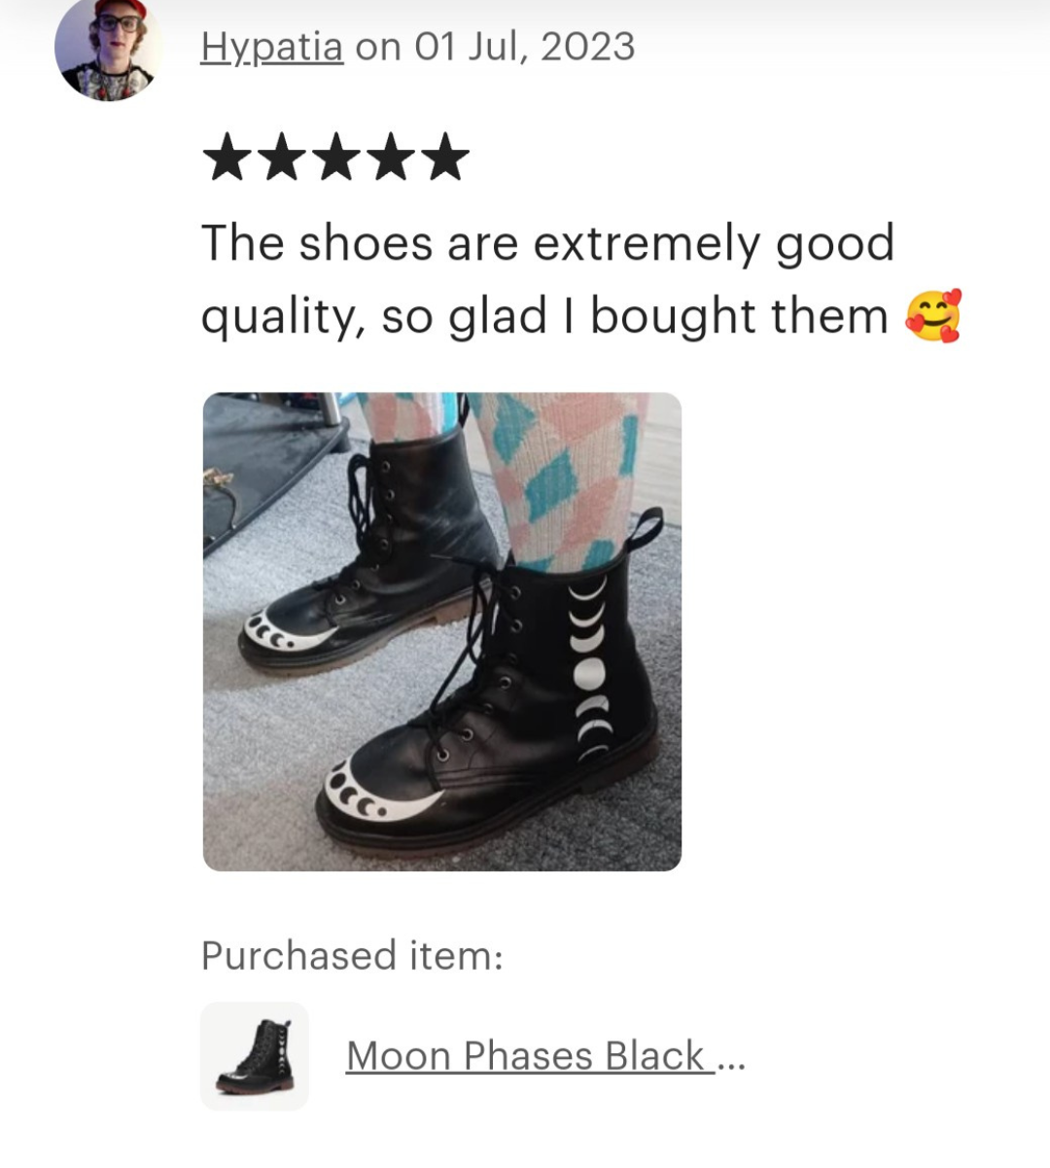Viewport: 1050px width, 1168px height.
Task: Click the text 'so glad I bought them'
Action: (x=635, y=316)
